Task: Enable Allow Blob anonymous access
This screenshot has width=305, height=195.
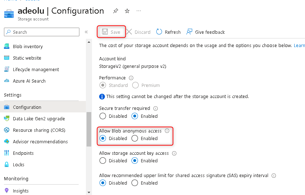Action: (x=135, y=139)
